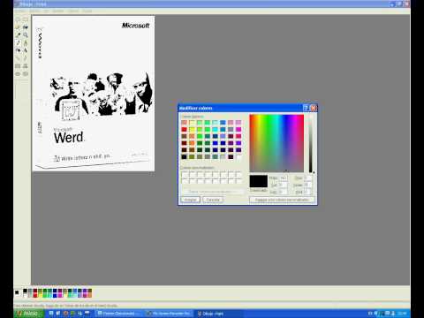Select the Pick Color eyedropper tool
The width and height of the screenshot is (424, 318).
pos(18,35)
